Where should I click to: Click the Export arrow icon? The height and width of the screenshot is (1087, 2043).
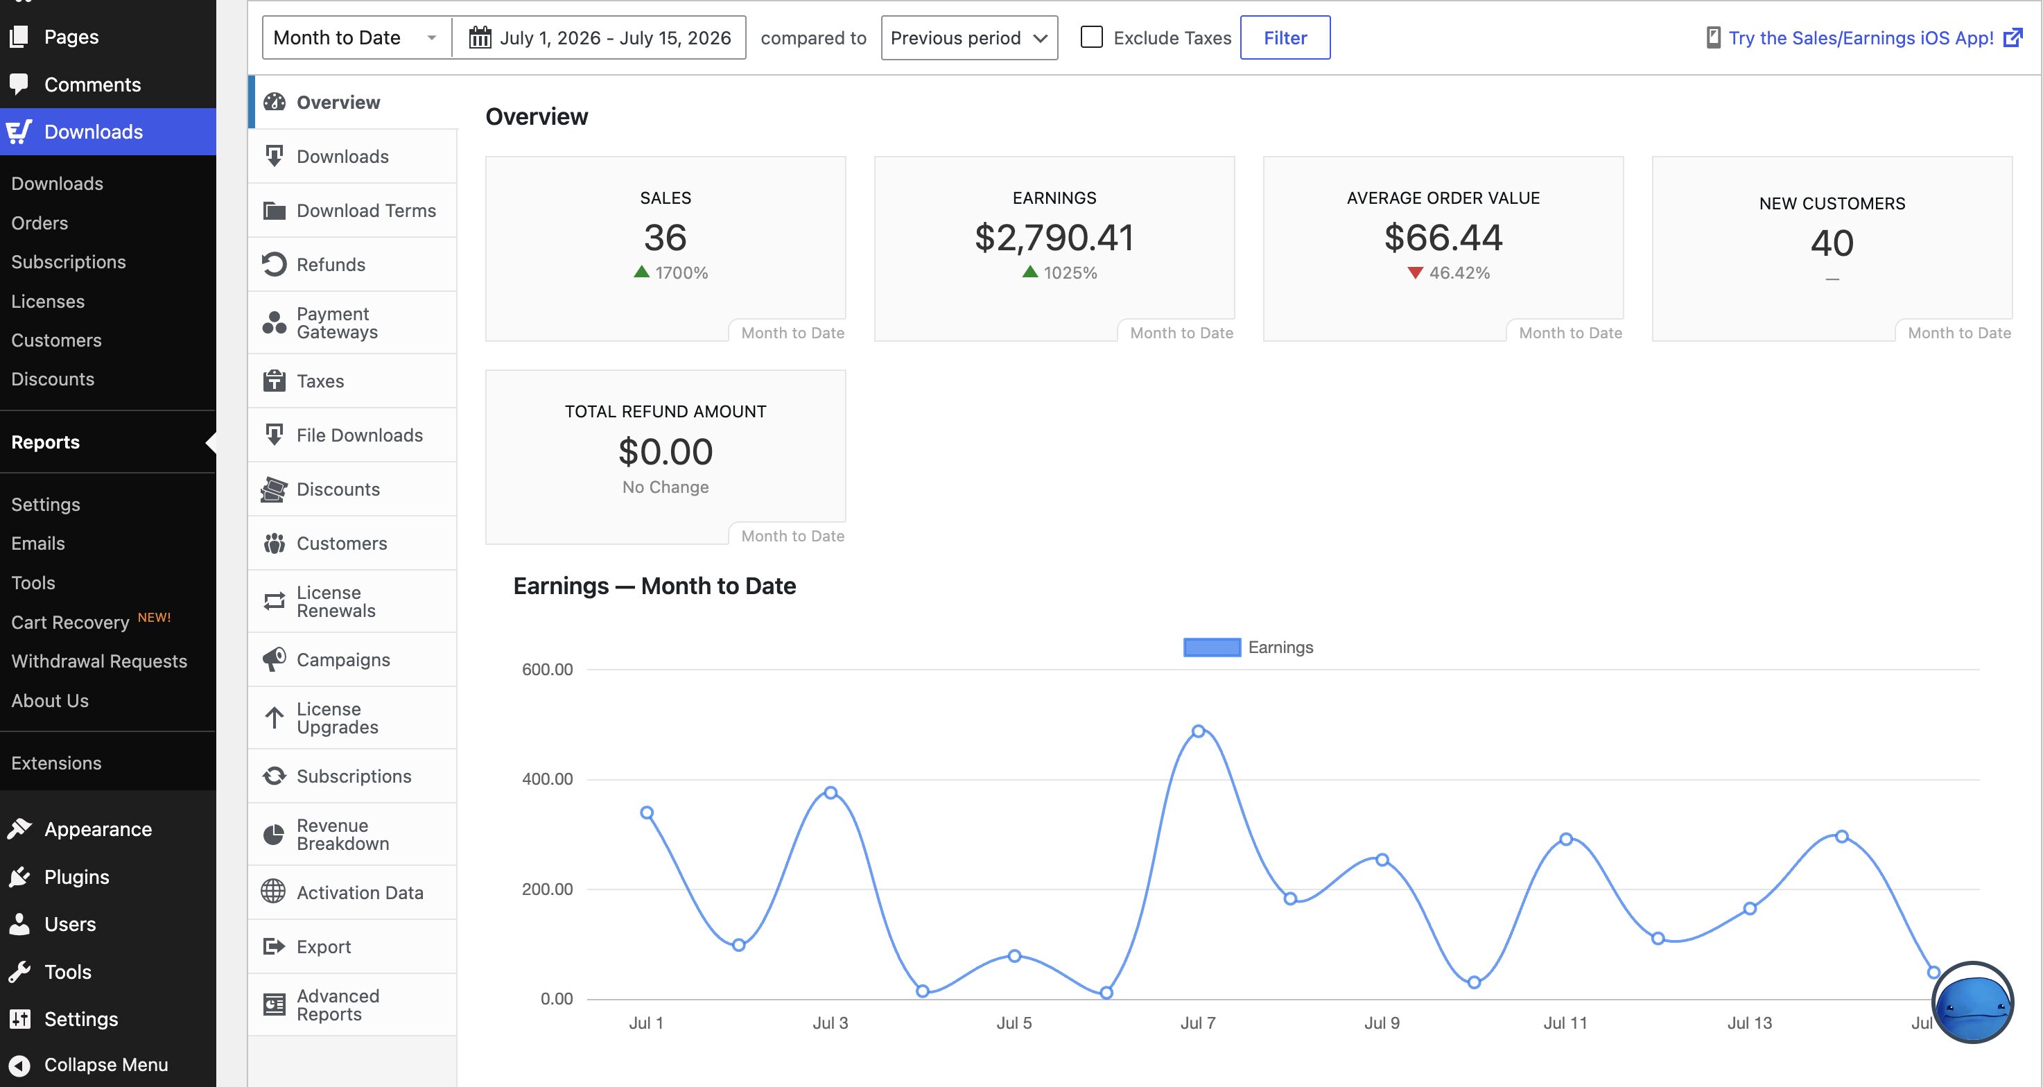274,946
